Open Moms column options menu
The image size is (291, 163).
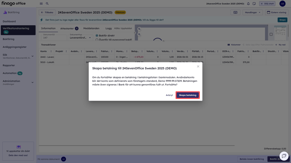pyautogui.click(x=127, y=51)
